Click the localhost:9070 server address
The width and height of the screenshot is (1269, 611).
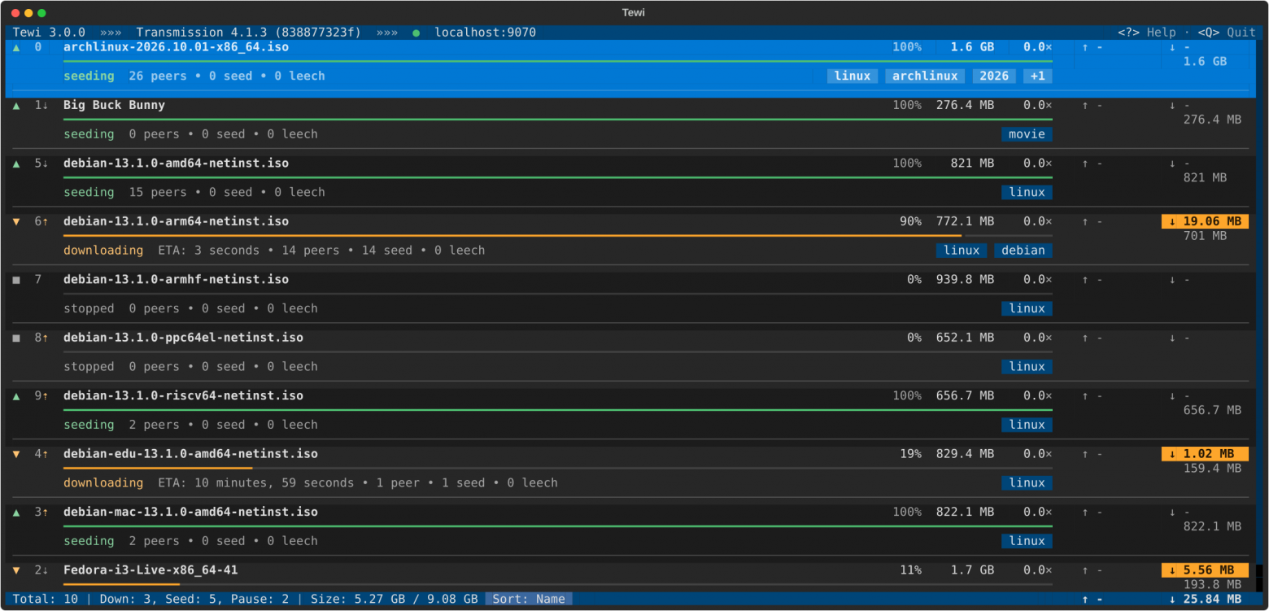[x=485, y=33]
